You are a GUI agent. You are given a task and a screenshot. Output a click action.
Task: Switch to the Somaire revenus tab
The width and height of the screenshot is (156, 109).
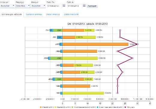point(34,14)
